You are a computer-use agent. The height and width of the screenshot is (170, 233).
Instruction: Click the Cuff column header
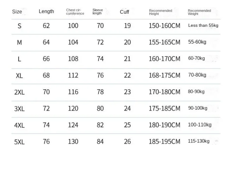[x=124, y=12]
